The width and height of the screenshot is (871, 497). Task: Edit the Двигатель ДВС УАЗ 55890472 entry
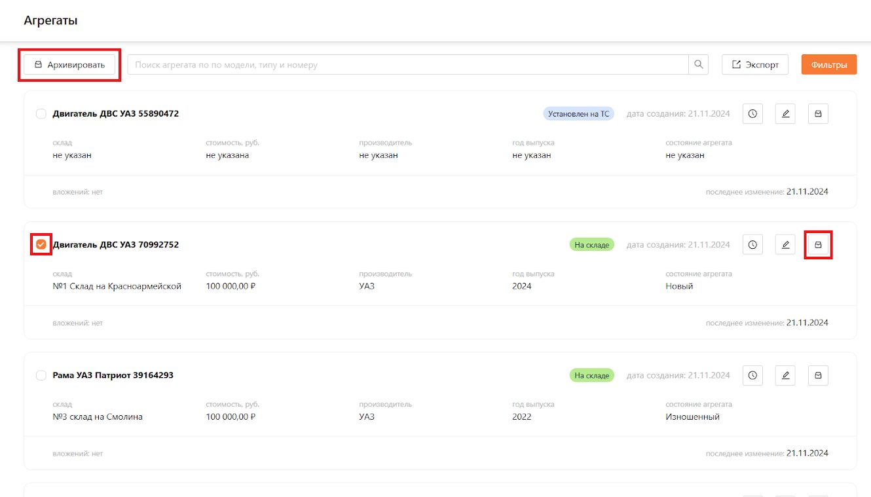click(785, 114)
